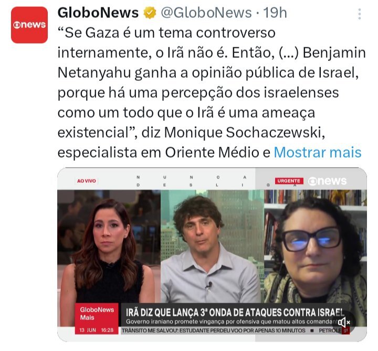Expand the tweet via "Mostrar mais"
The image size is (378, 351).
tap(318, 152)
